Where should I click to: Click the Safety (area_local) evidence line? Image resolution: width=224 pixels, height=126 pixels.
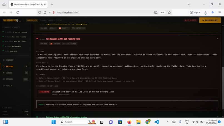tap(78, 78)
